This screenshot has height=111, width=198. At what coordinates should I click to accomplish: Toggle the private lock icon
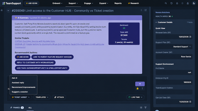point(137,88)
